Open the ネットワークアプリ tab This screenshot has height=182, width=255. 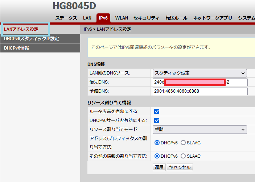tap(213, 18)
